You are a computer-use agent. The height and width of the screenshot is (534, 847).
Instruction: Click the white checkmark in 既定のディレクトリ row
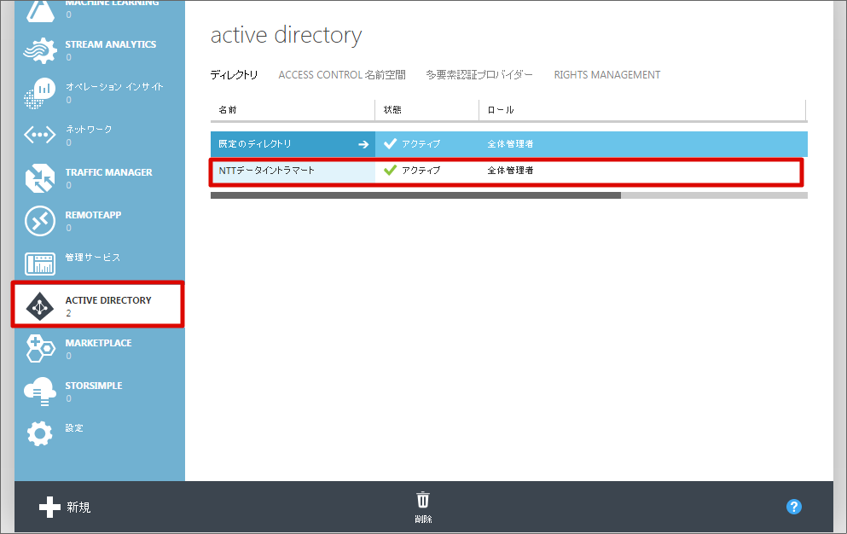(390, 144)
